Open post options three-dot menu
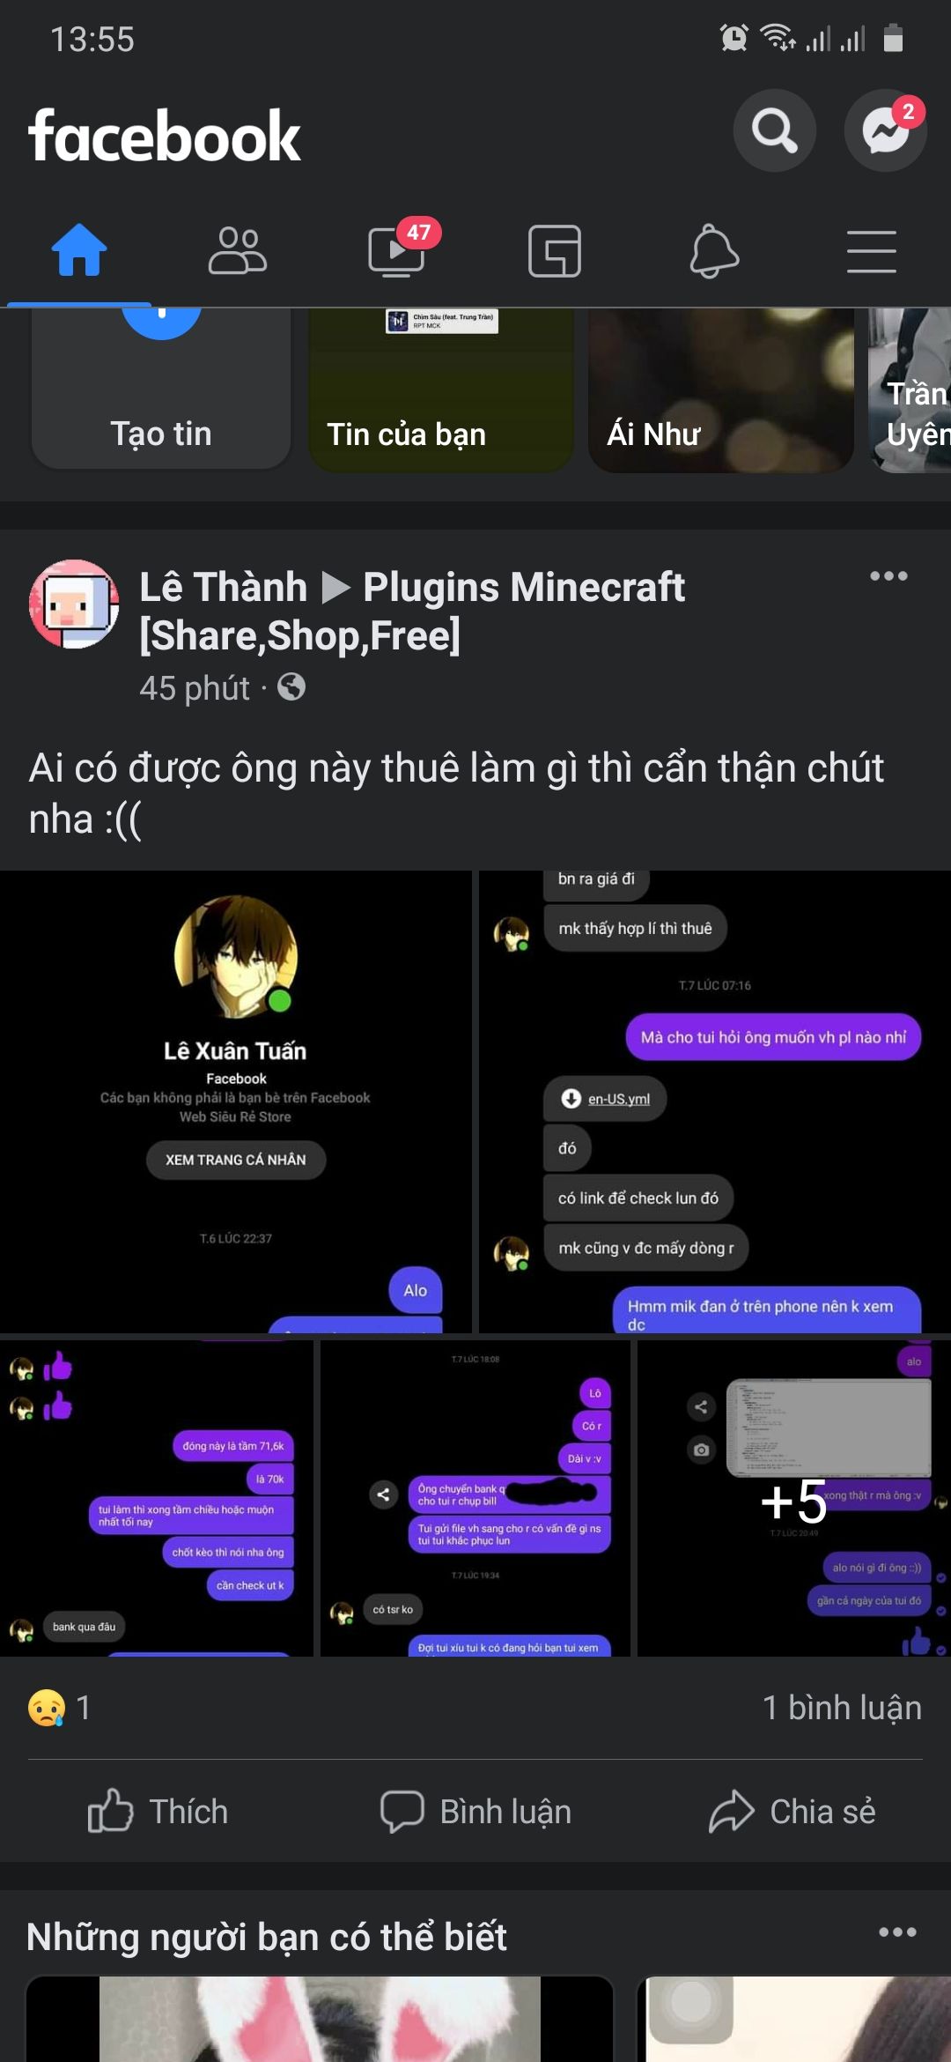Viewport: 951px width, 2062px height. point(888,576)
